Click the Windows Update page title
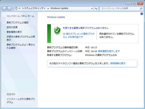 56,17
